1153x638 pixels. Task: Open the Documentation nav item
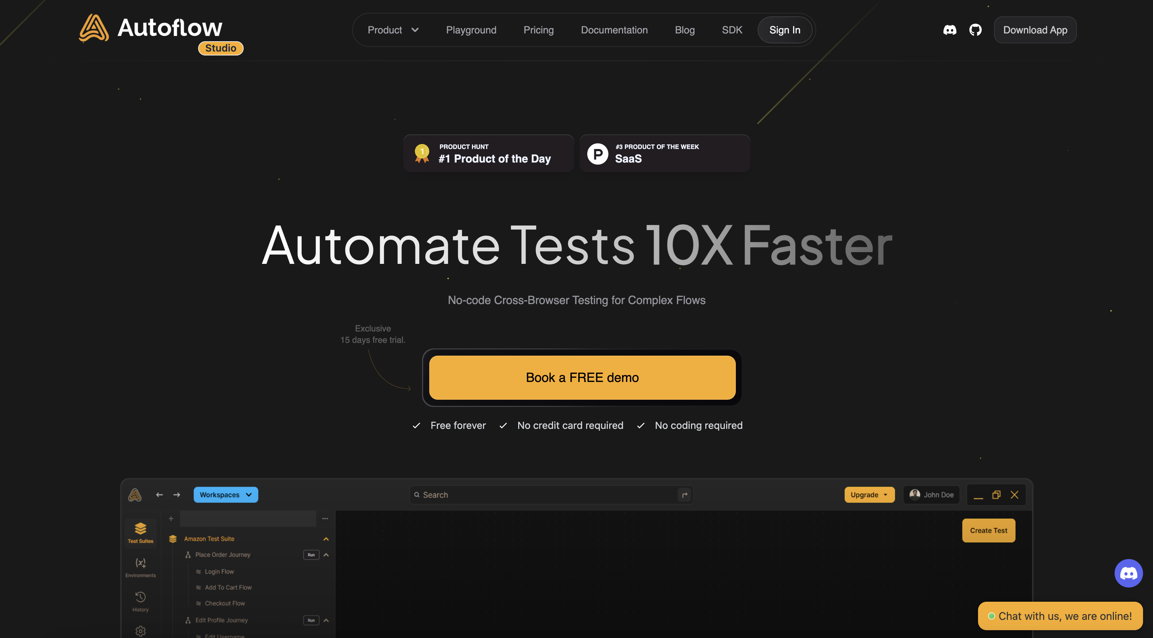click(x=614, y=30)
